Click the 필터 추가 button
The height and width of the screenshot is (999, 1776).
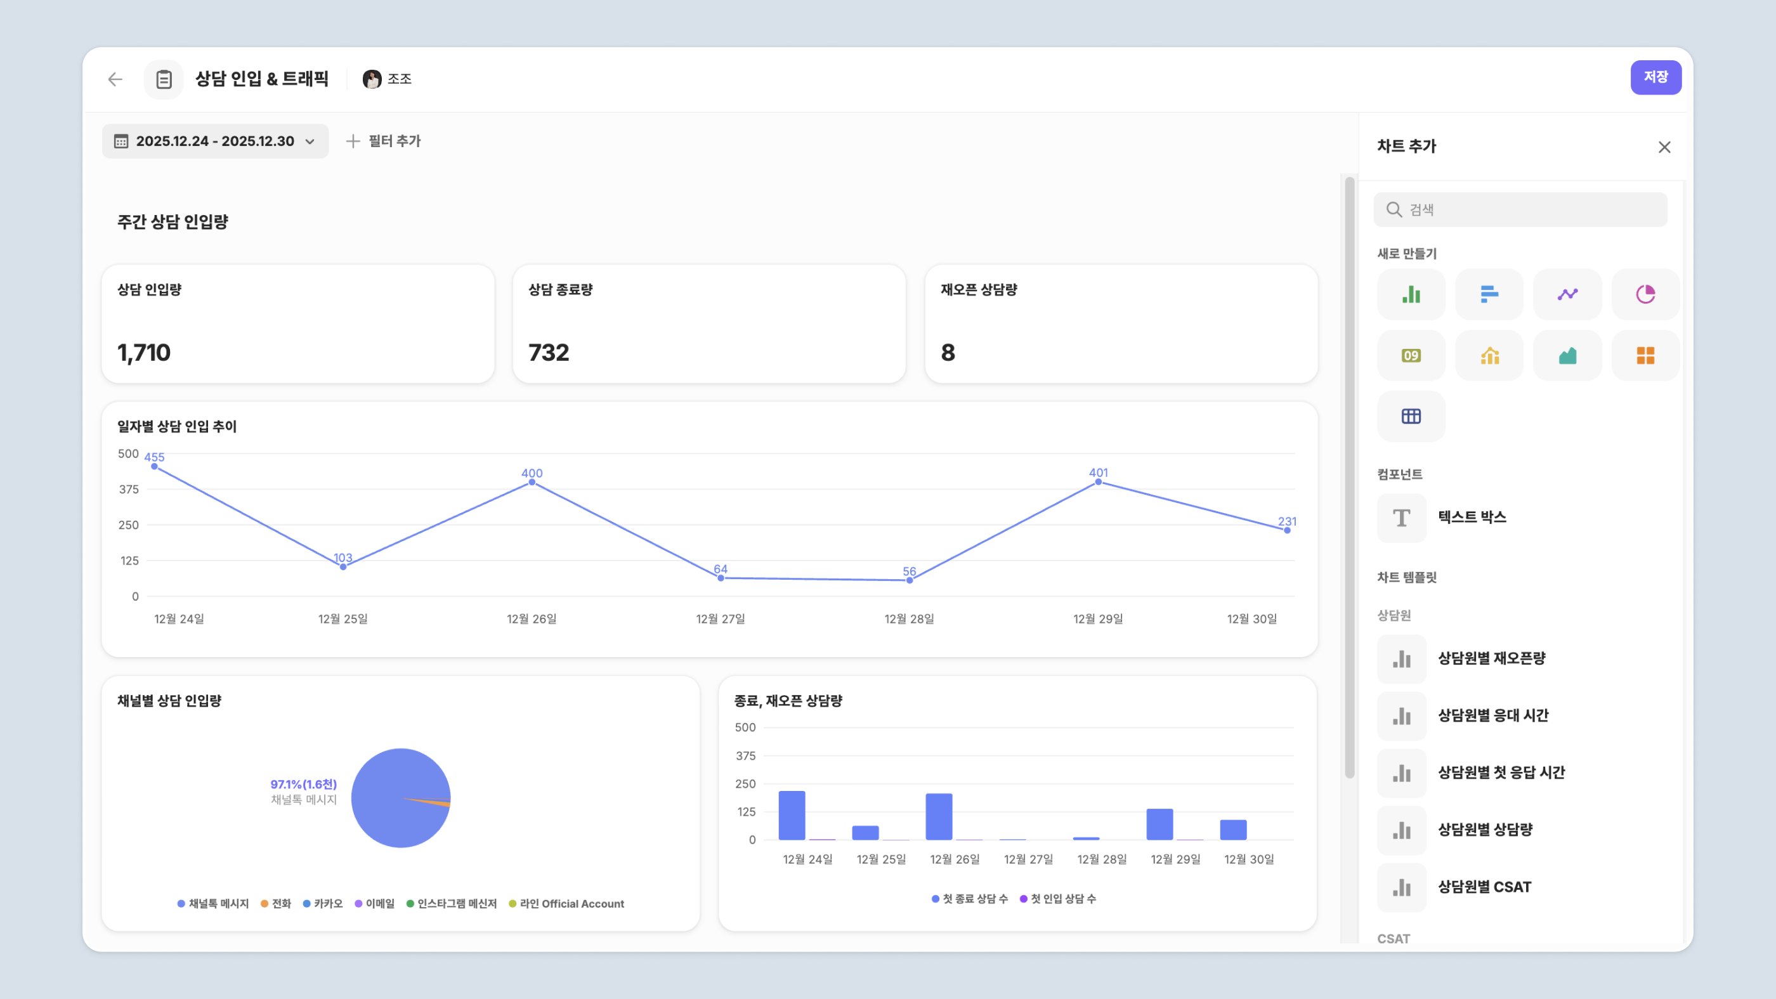click(x=383, y=141)
